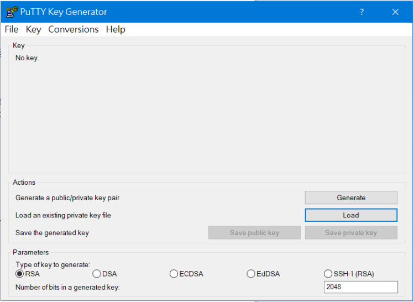Select the DSA key type
The width and height of the screenshot is (414, 302).
point(105,274)
